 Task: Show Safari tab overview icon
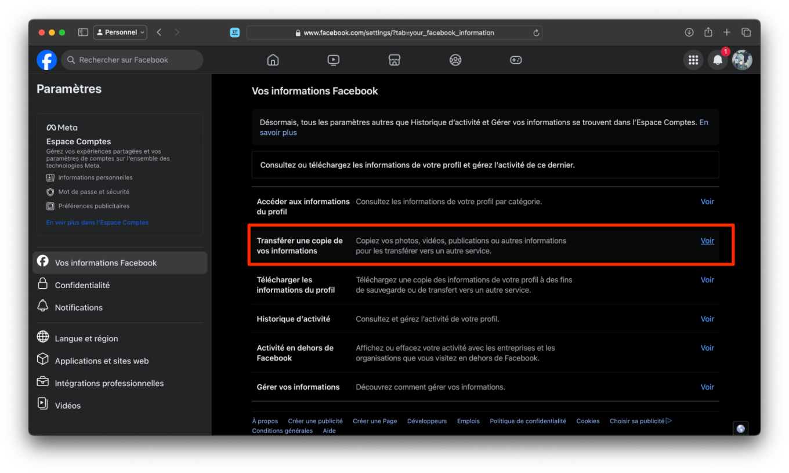coord(746,32)
